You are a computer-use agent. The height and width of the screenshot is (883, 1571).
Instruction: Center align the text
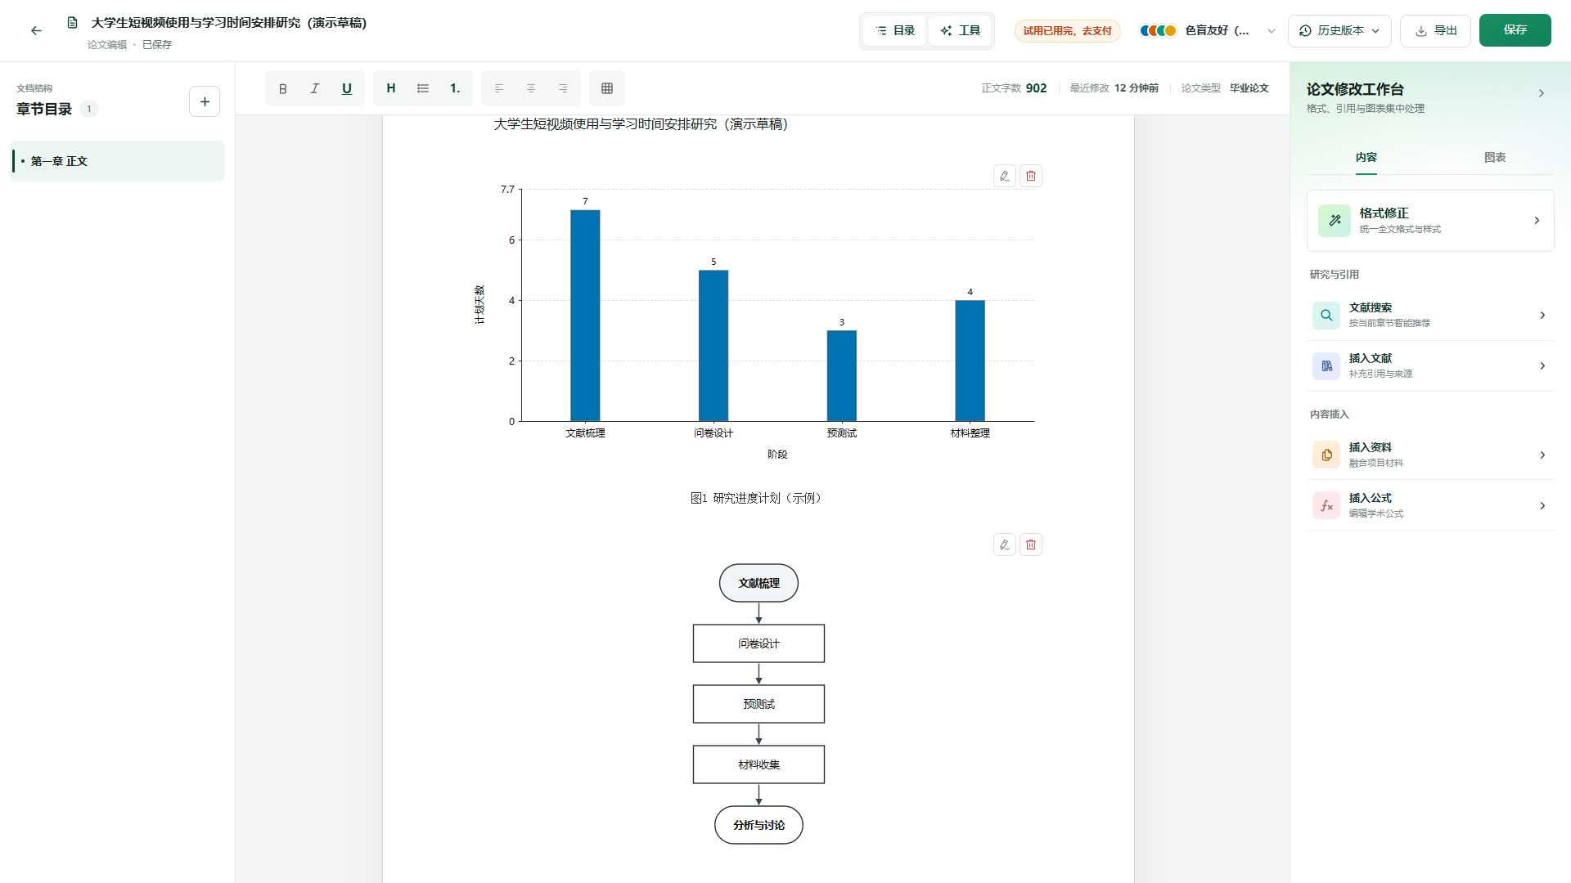pos(531,88)
